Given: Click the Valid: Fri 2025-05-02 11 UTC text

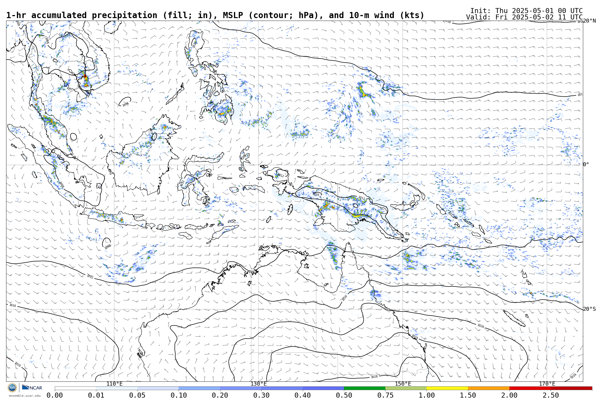Looking at the screenshot, I should pyautogui.click(x=524, y=17).
